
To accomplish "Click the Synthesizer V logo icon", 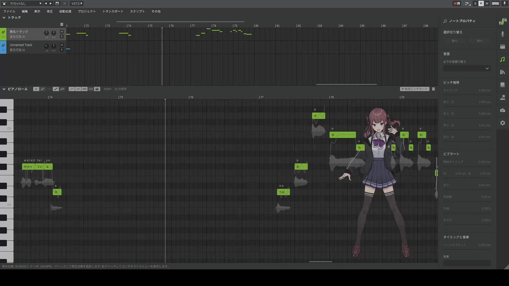I will coord(503,21).
